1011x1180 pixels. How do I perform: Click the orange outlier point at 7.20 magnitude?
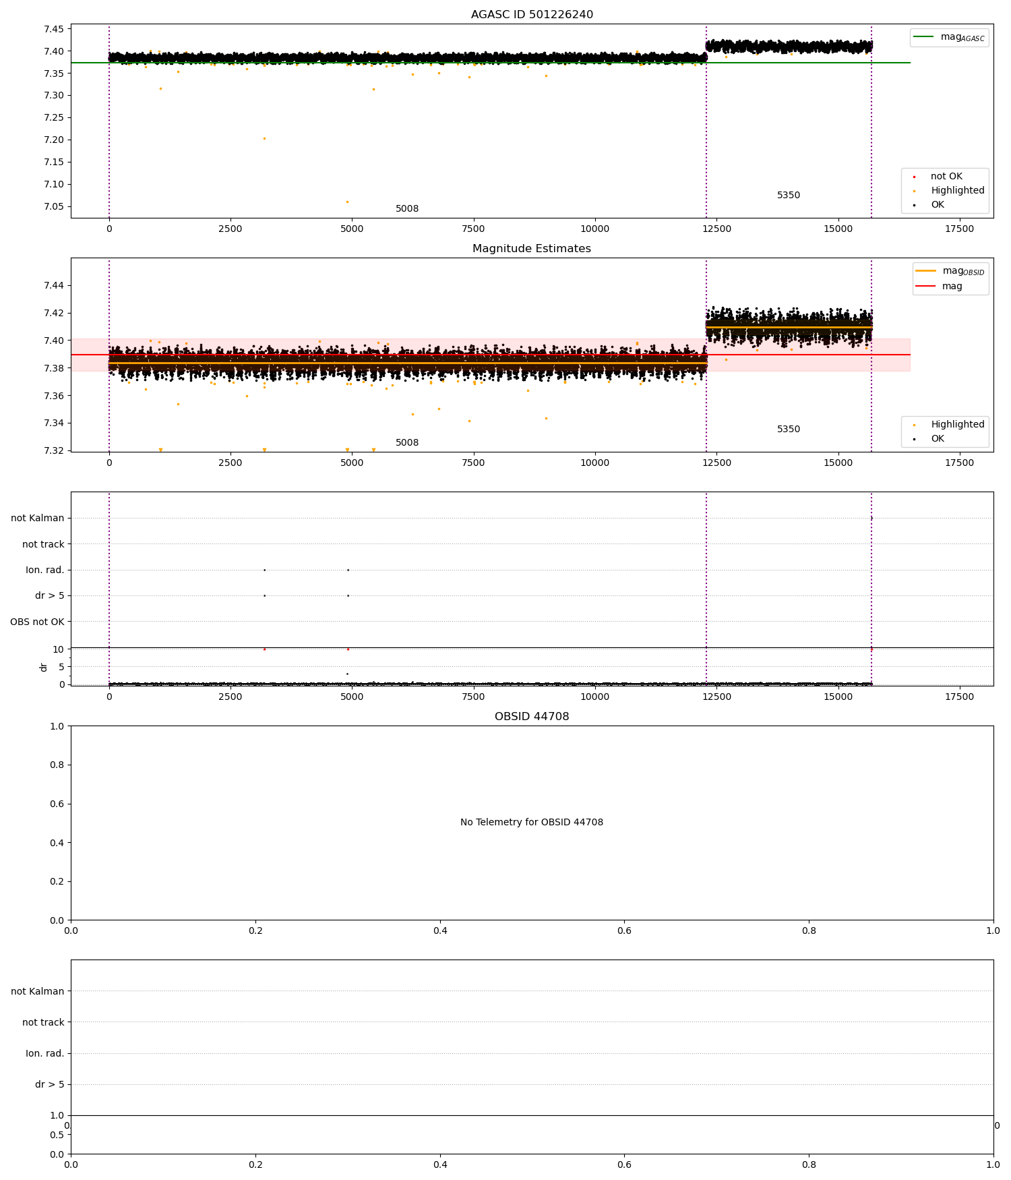pyautogui.click(x=264, y=138)
